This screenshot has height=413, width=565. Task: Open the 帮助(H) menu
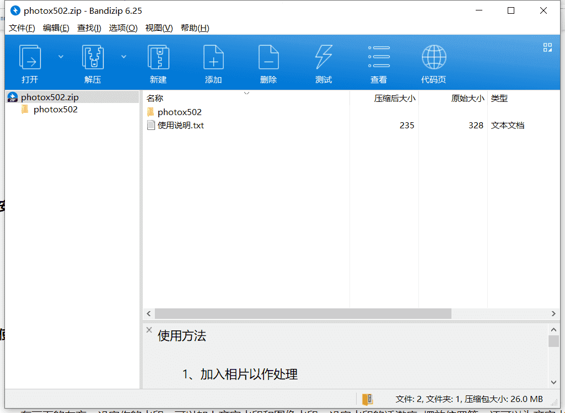[x=195, y=28]
